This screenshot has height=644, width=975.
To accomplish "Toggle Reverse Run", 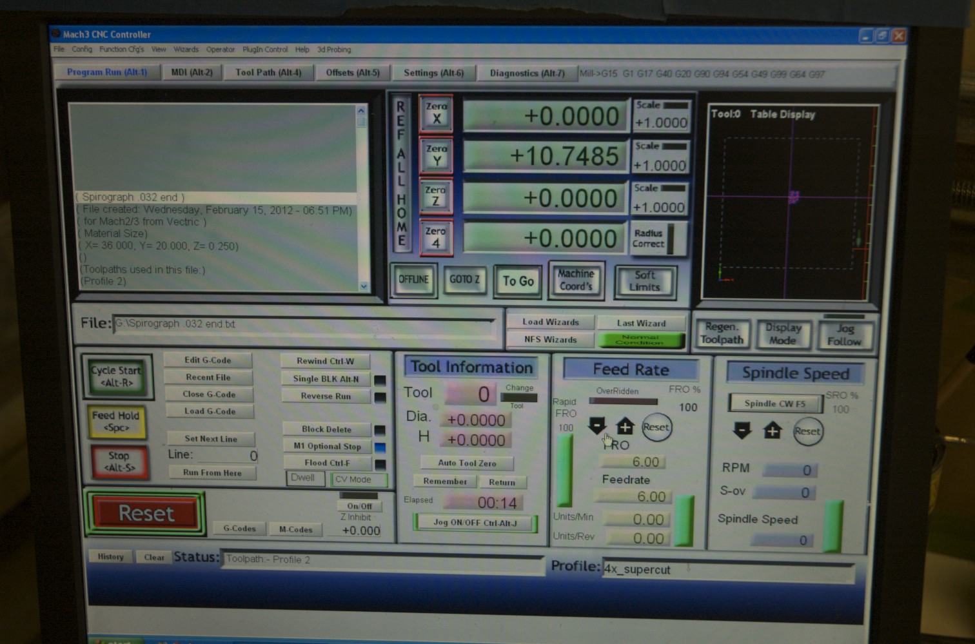I will pos(326,396).
